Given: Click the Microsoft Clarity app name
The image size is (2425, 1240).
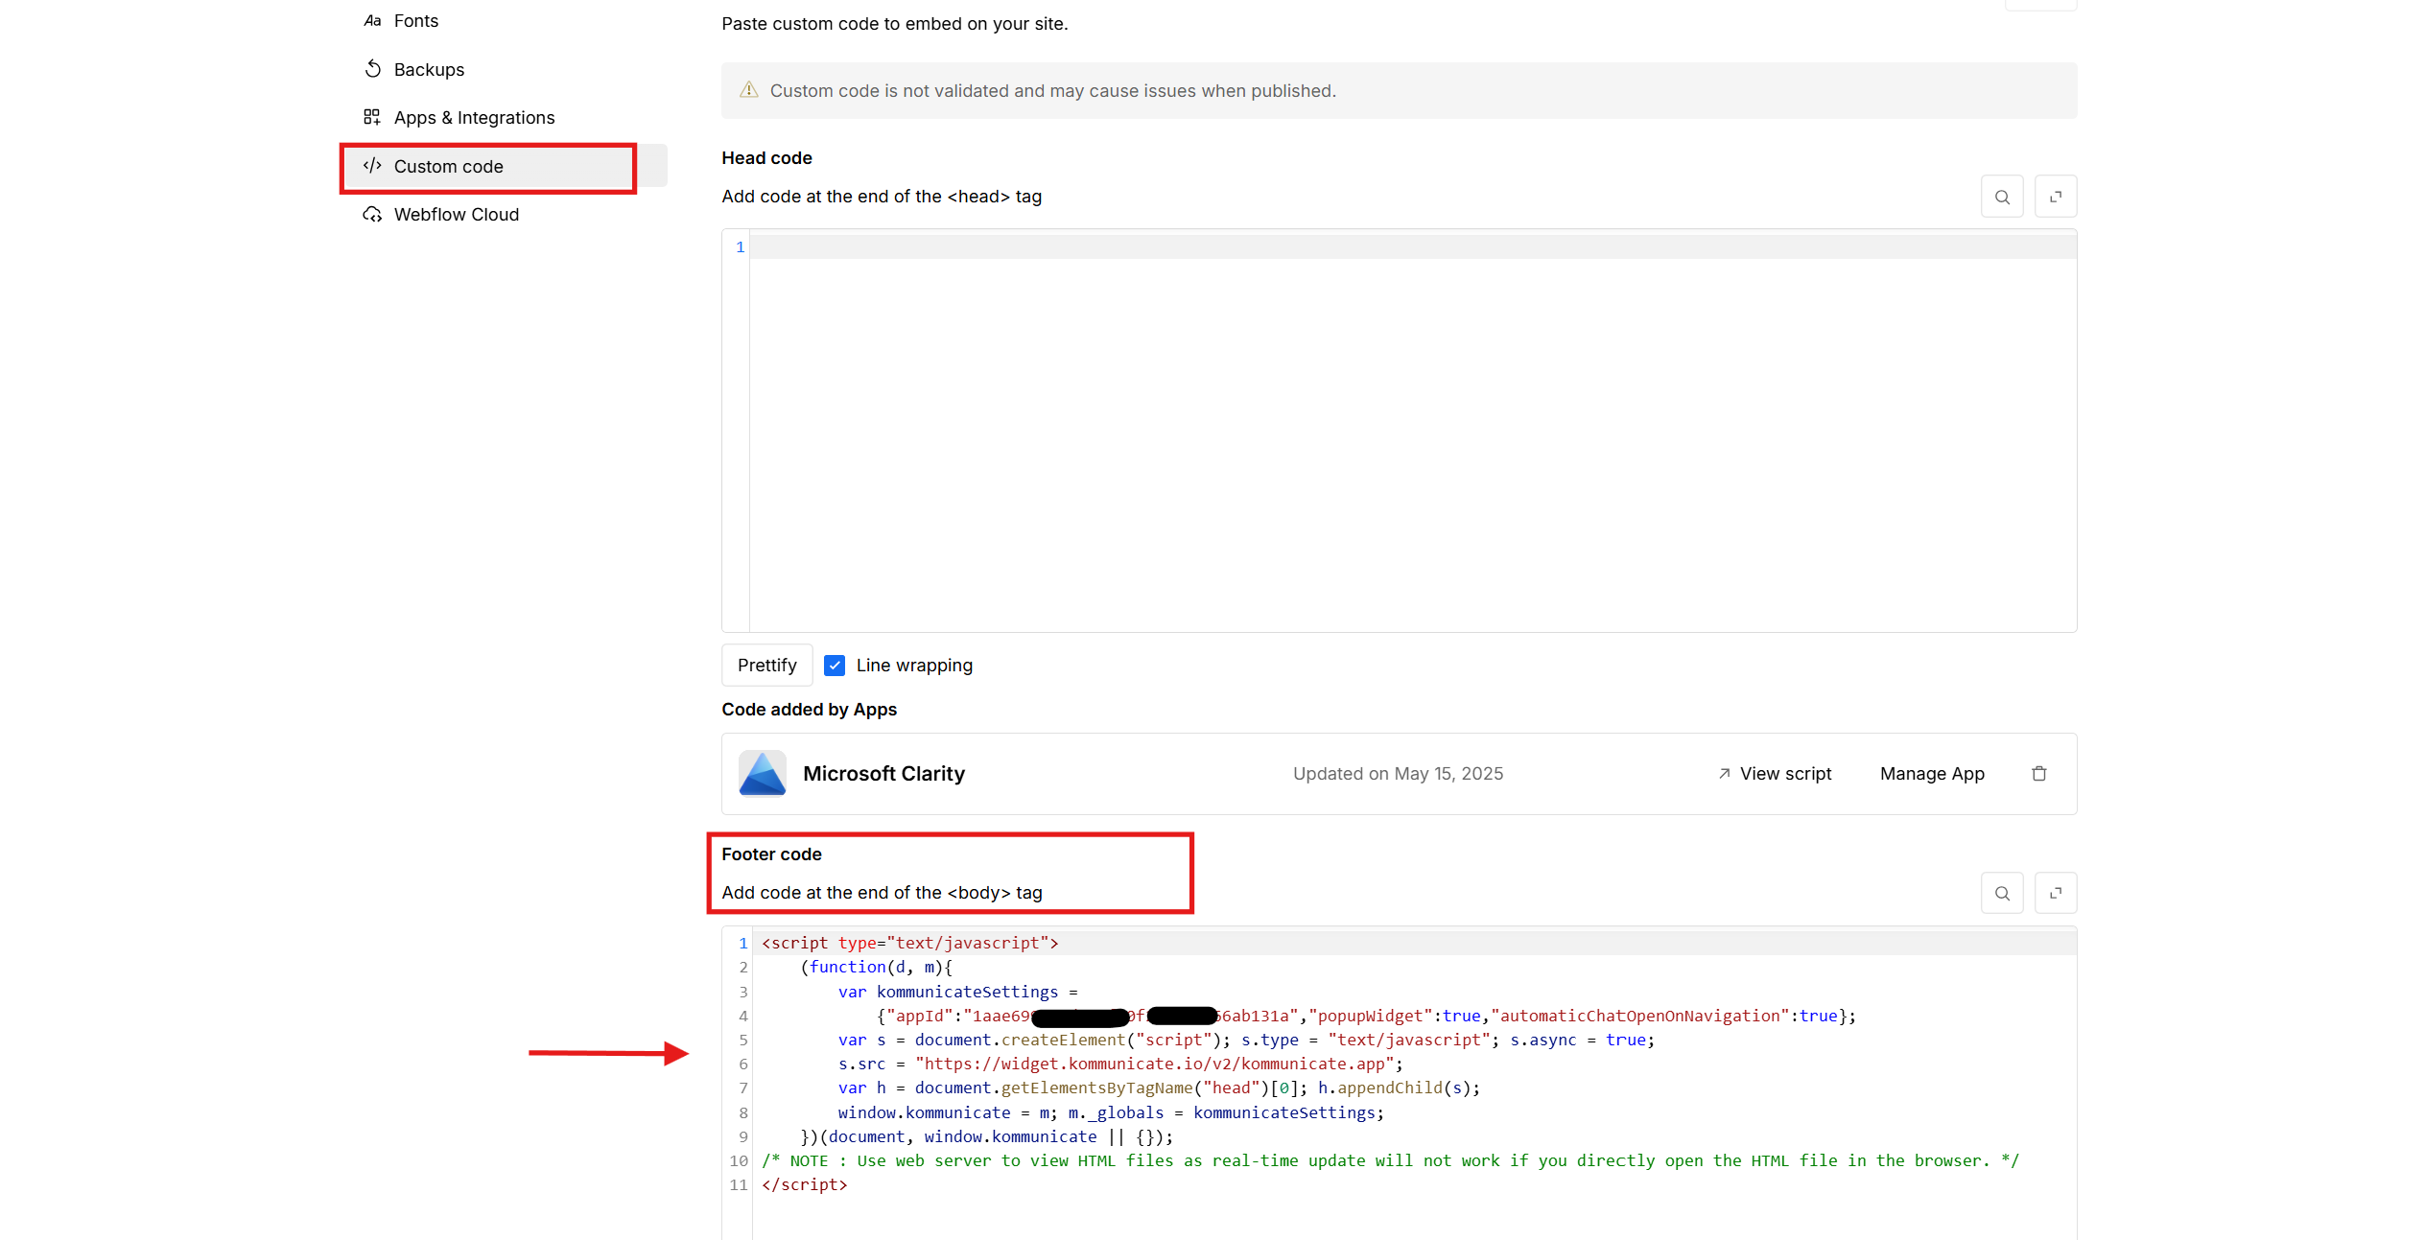Looking at the screenshot, I should click(883, 774).
